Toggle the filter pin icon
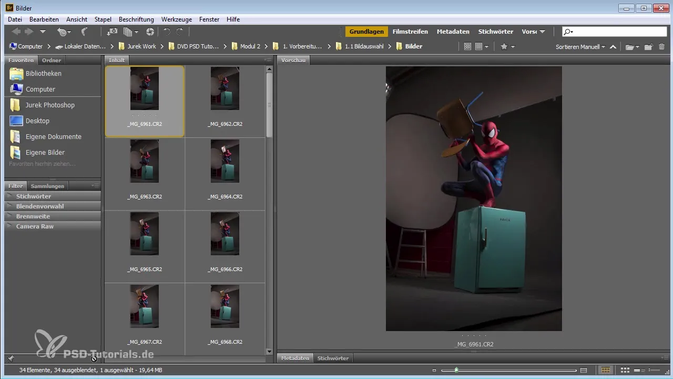The height and width of the screenshot is (379, 673). (x=11, y=358)
